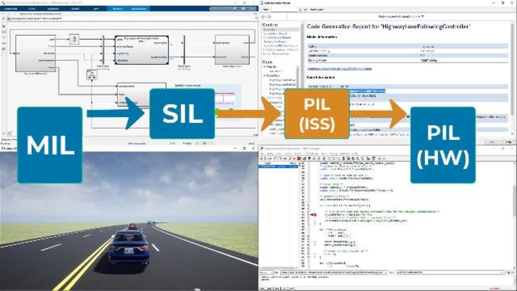Select the HighwayLaneFollowingController block in the model
The height and width of the screenshot is (291, 517).
click(x=141, y=50)
